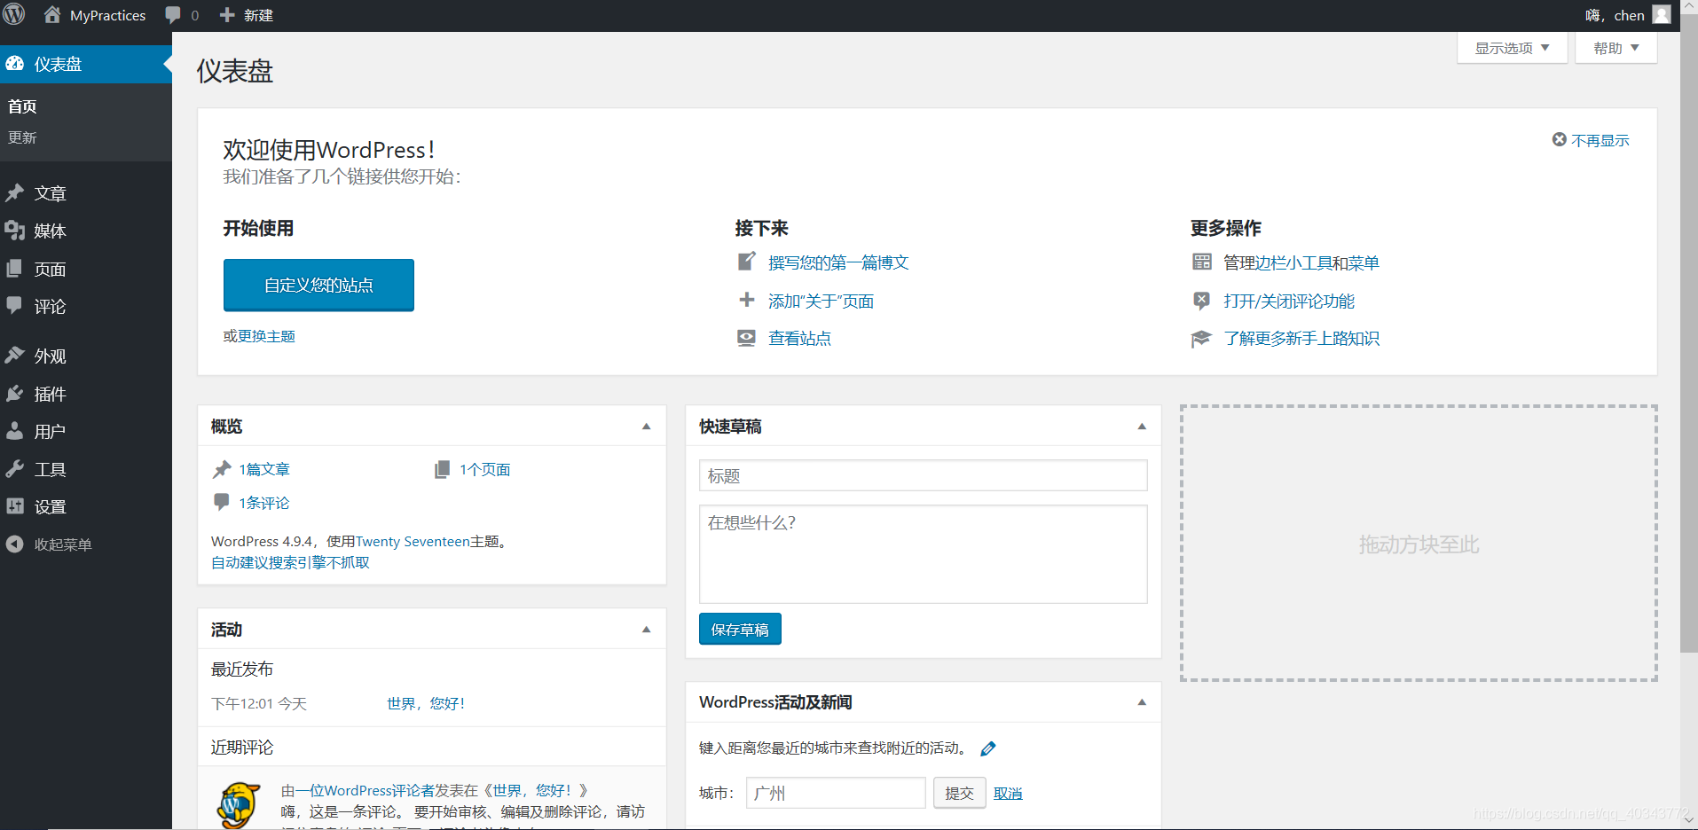Open the 撰写您的第一篇博文 link

click(838, 262)
